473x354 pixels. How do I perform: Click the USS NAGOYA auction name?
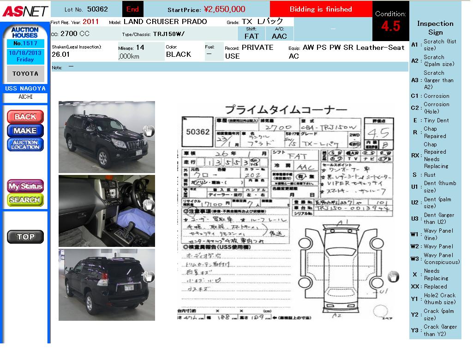(x=25, y=88)
